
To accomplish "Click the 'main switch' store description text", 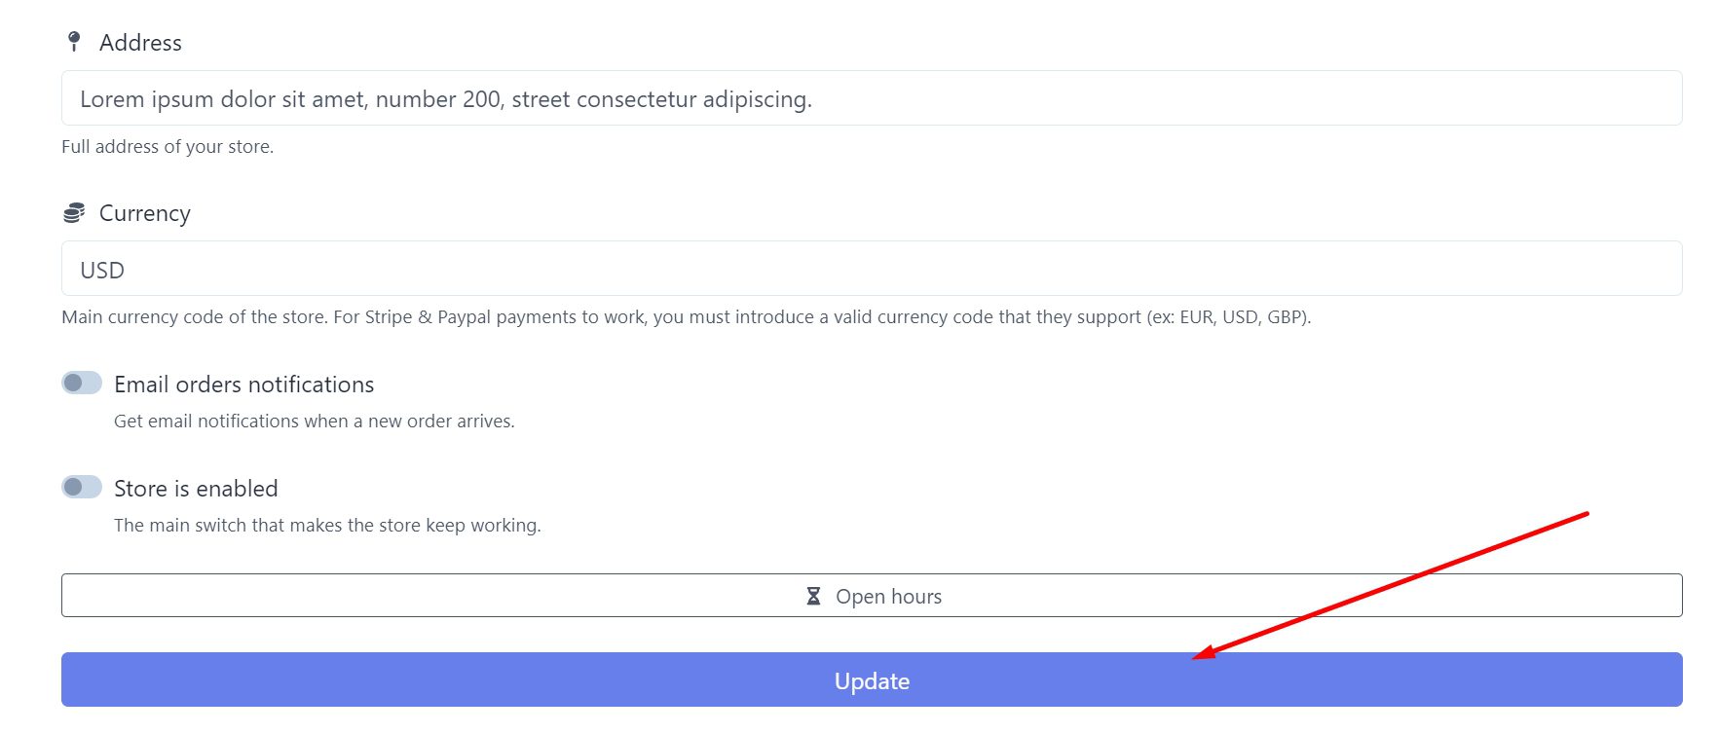I will [326, 526].
